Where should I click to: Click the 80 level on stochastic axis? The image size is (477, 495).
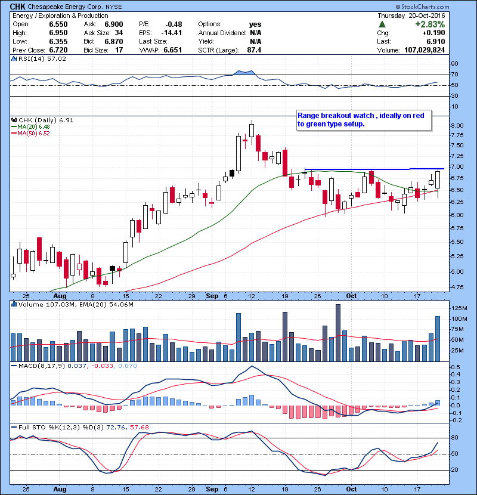[x=454, y=438]
